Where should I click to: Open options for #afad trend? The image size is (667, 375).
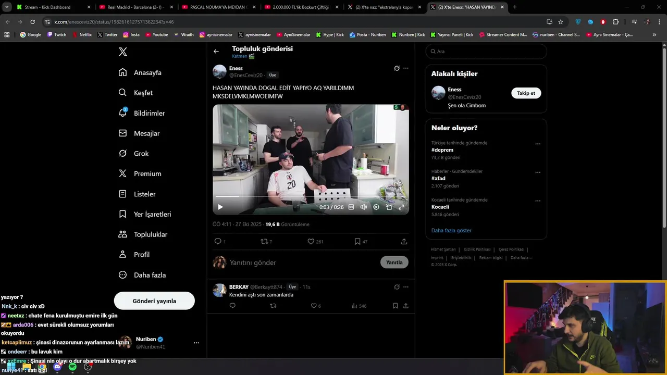point(538,172)
